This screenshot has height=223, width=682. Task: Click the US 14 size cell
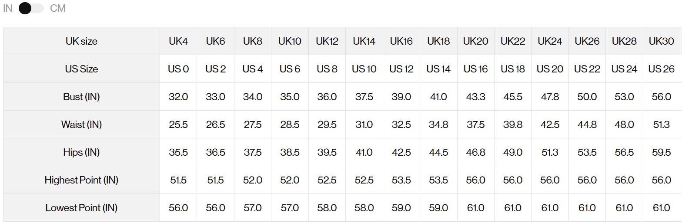click(x=438, y=69)
